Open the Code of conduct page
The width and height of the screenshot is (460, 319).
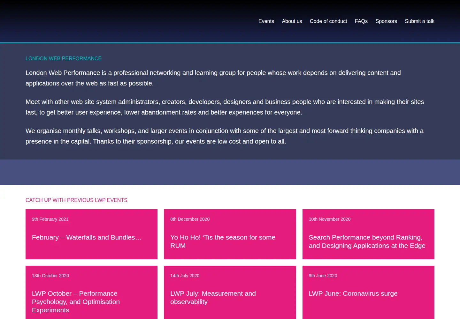328,21
